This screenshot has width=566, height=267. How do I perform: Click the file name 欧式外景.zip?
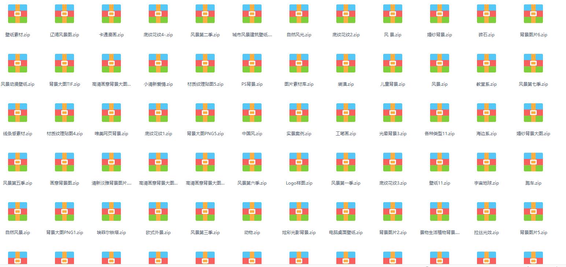(x=158, y=233)
